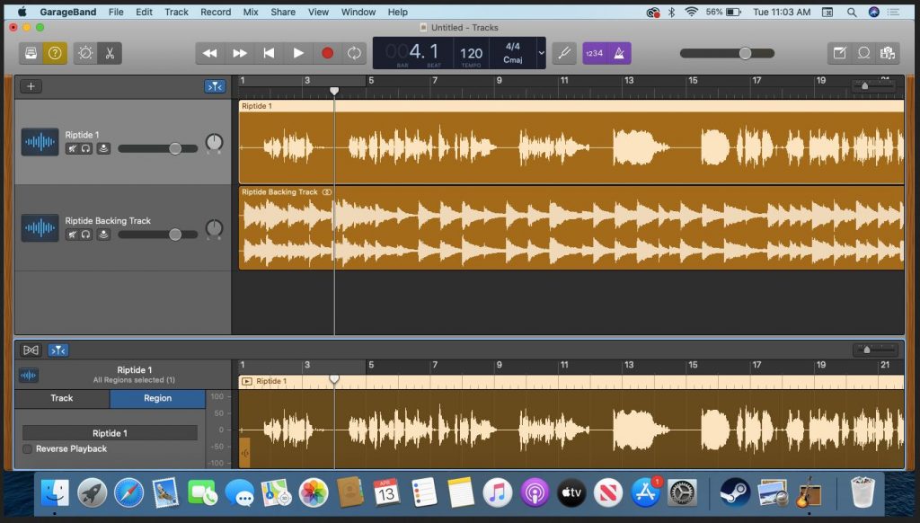
Task: Show the Note Pad
Action: [839, 53]
